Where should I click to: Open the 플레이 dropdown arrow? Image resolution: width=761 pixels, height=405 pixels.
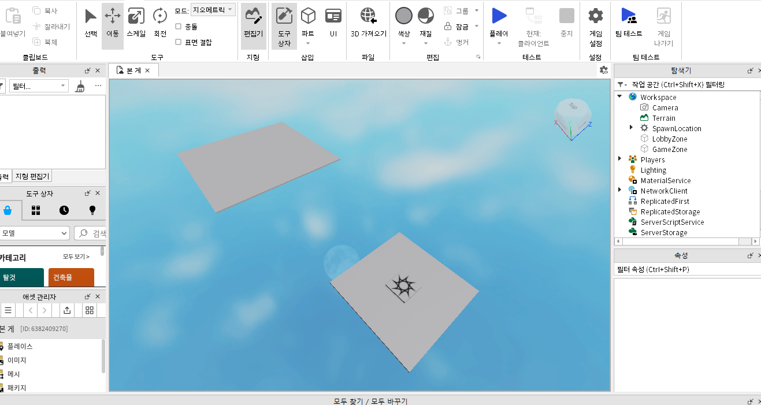pyautogui.click(x=499, y=43)
